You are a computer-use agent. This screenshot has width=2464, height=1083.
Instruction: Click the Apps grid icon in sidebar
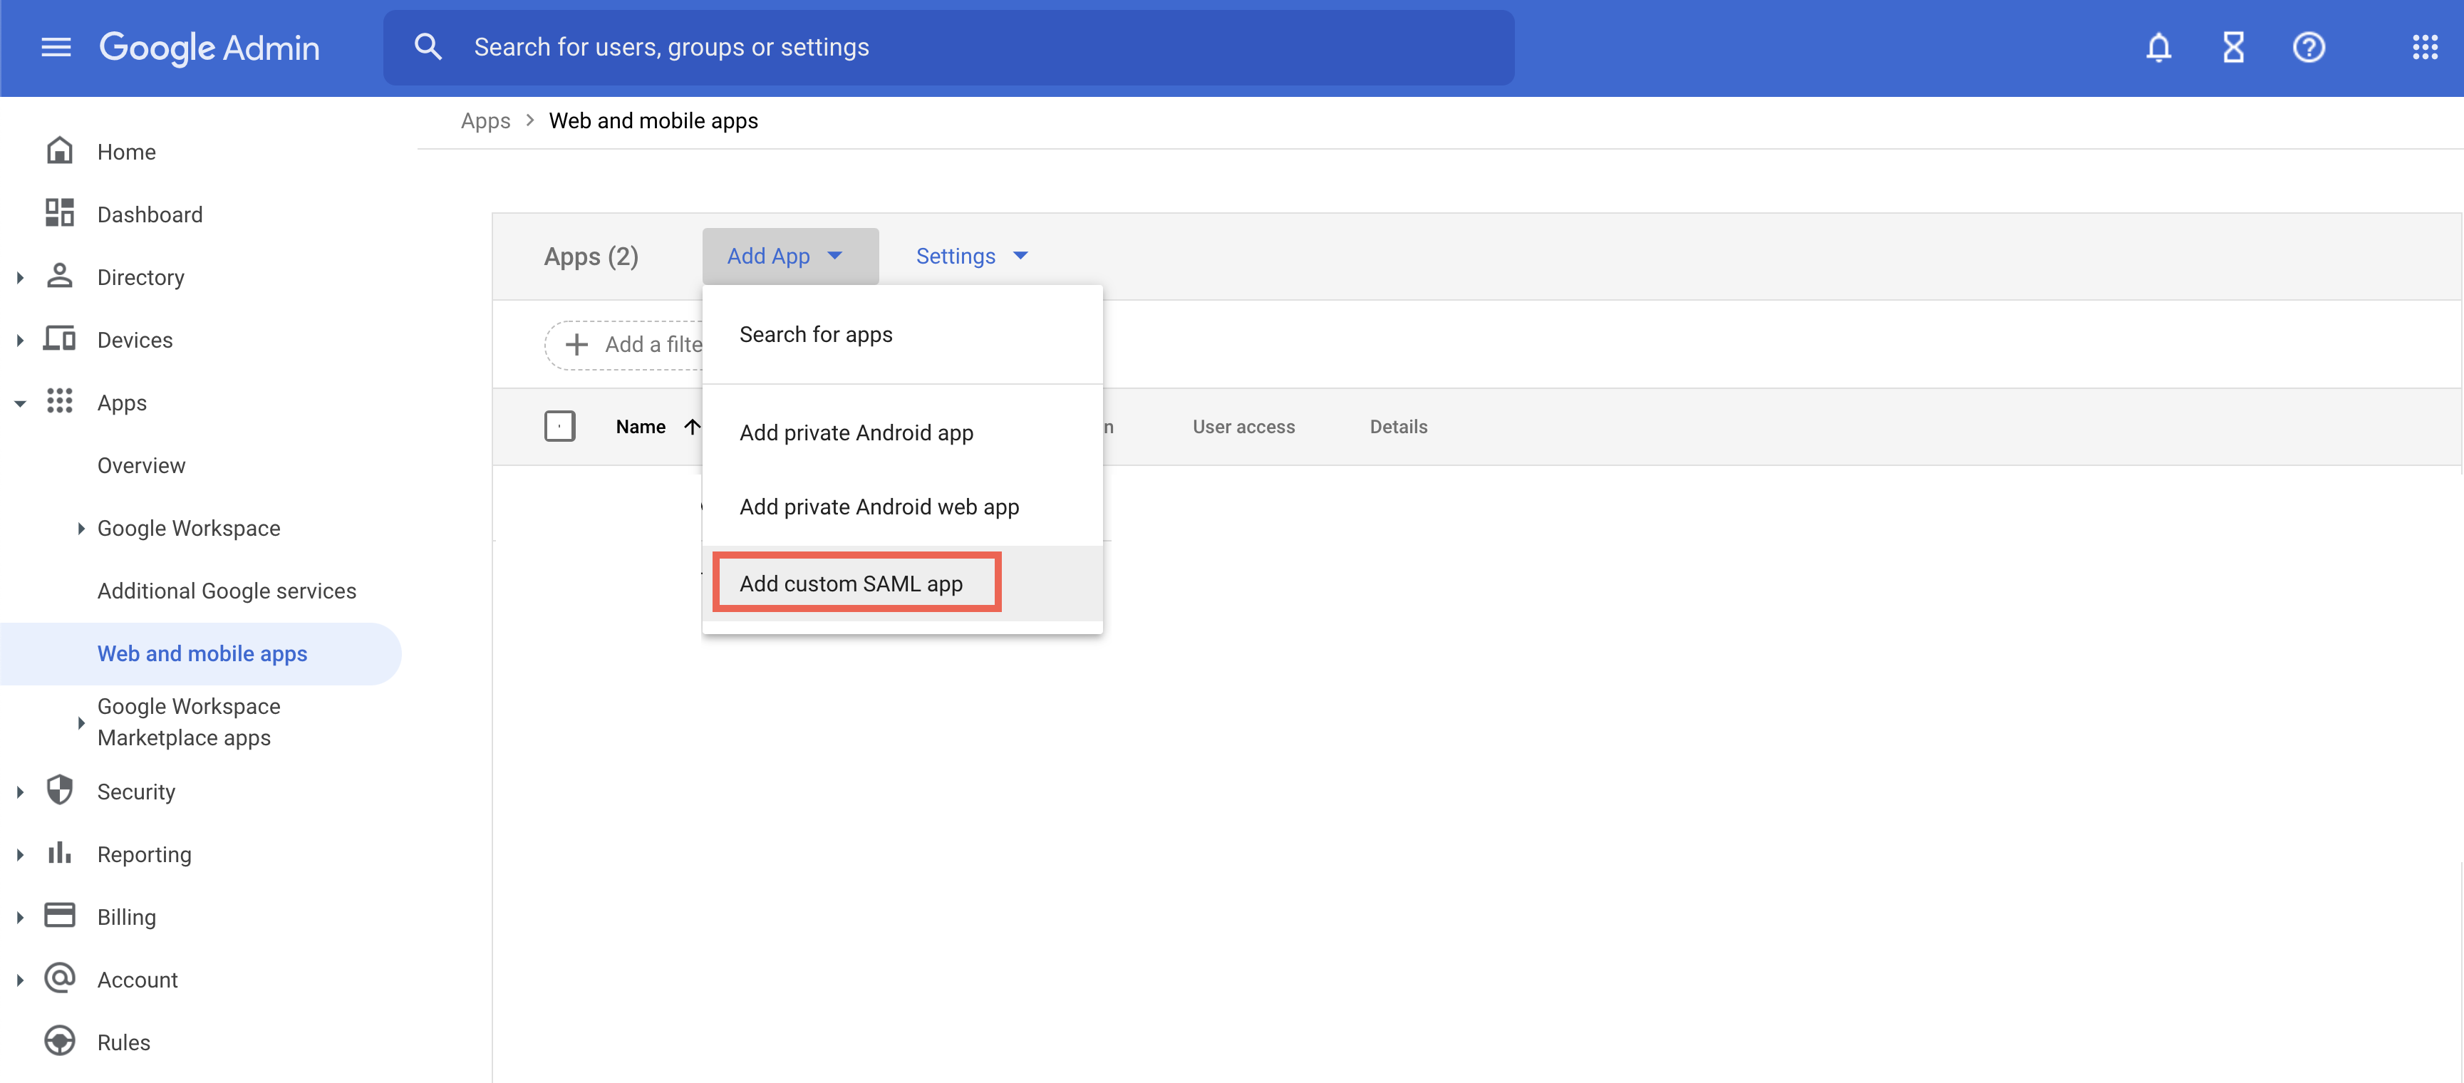point(59,402)
